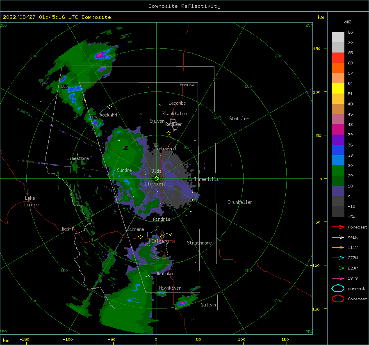Image resolution: width=369 pixels, height=345 pixels.
Task: Click the Didsbury city label
Action: coord(155,184)
